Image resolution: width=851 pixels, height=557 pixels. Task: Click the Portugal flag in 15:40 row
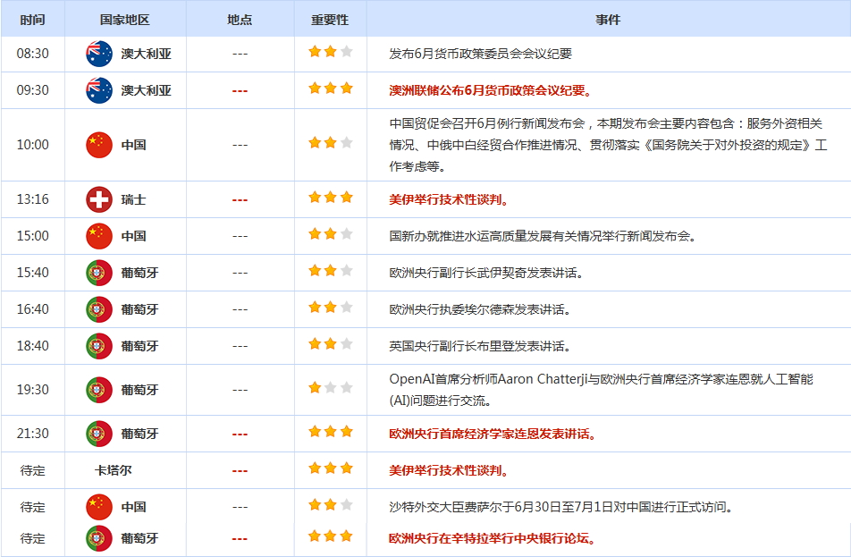pyautogui.click(x=99, y=273)
